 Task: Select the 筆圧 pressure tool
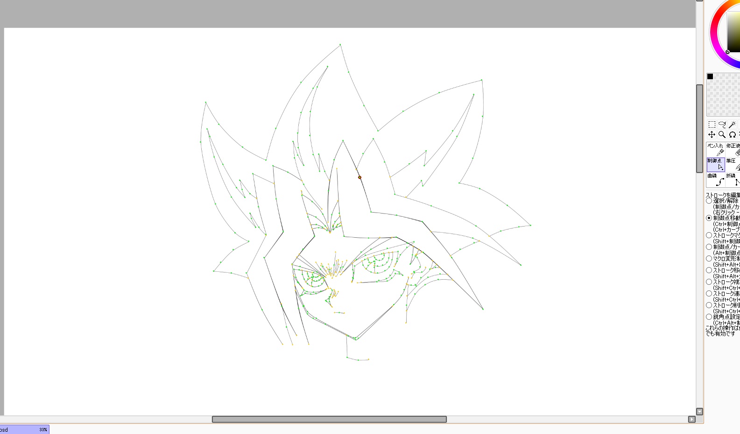click(733, 165)
